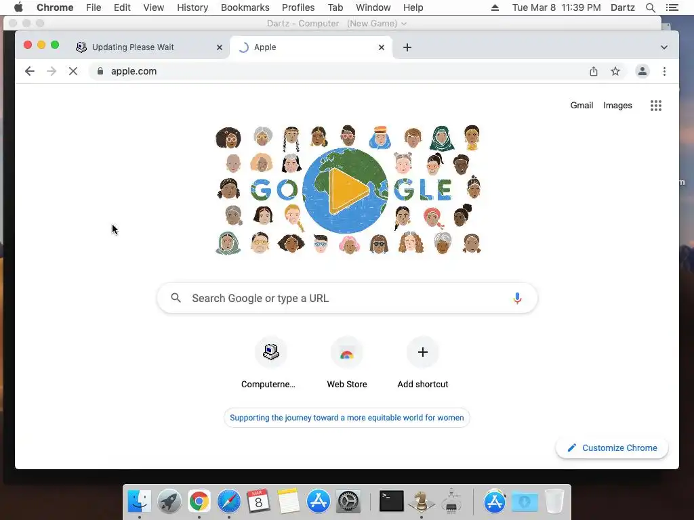Open the View menu
The height and width of the screenshot is (520, 694).
click(x=154, y=7)
